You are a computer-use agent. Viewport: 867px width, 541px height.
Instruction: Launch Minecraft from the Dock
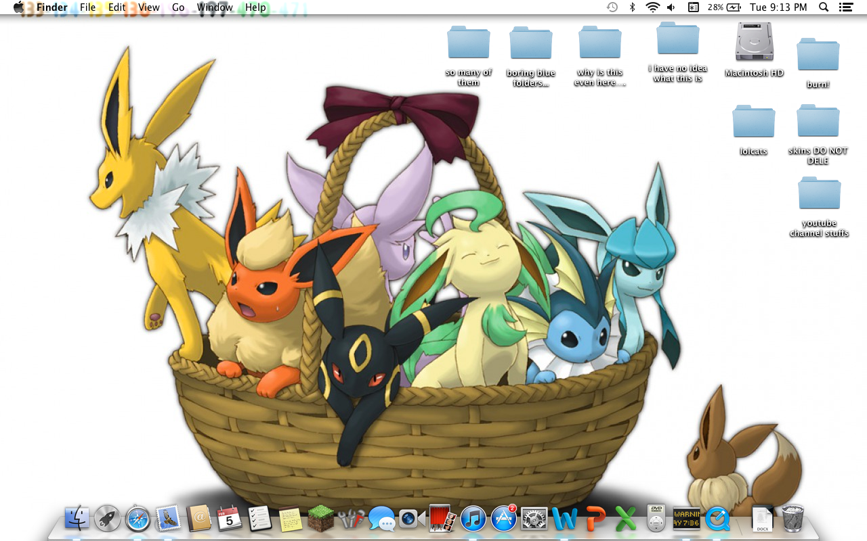321,521
